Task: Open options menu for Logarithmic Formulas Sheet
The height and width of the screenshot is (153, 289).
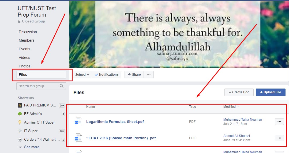Action: [279, 121]
